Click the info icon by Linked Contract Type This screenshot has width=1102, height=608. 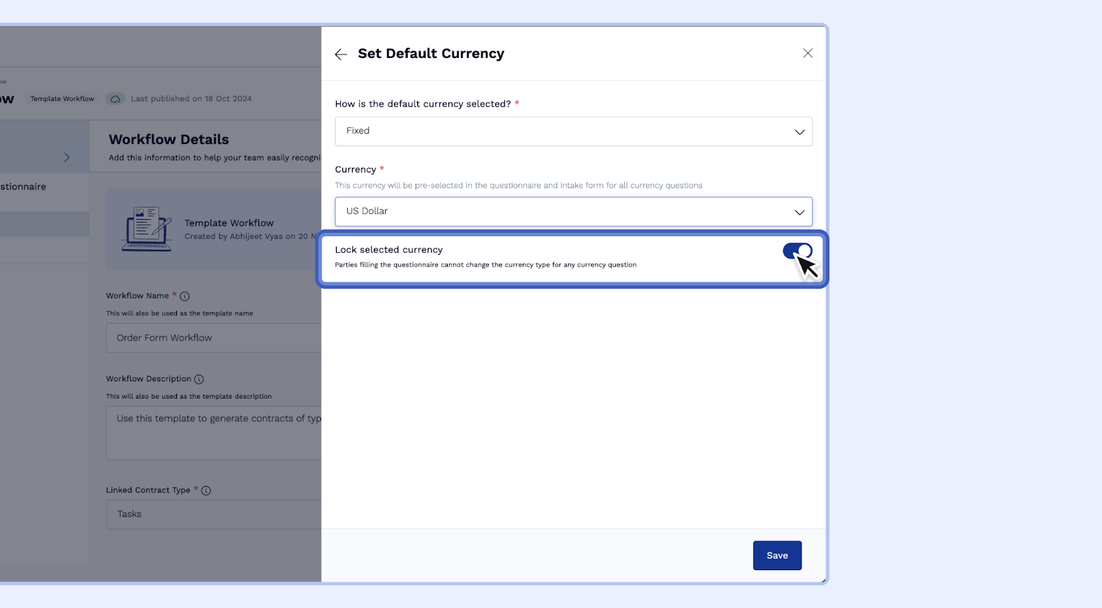coord(206,491)
